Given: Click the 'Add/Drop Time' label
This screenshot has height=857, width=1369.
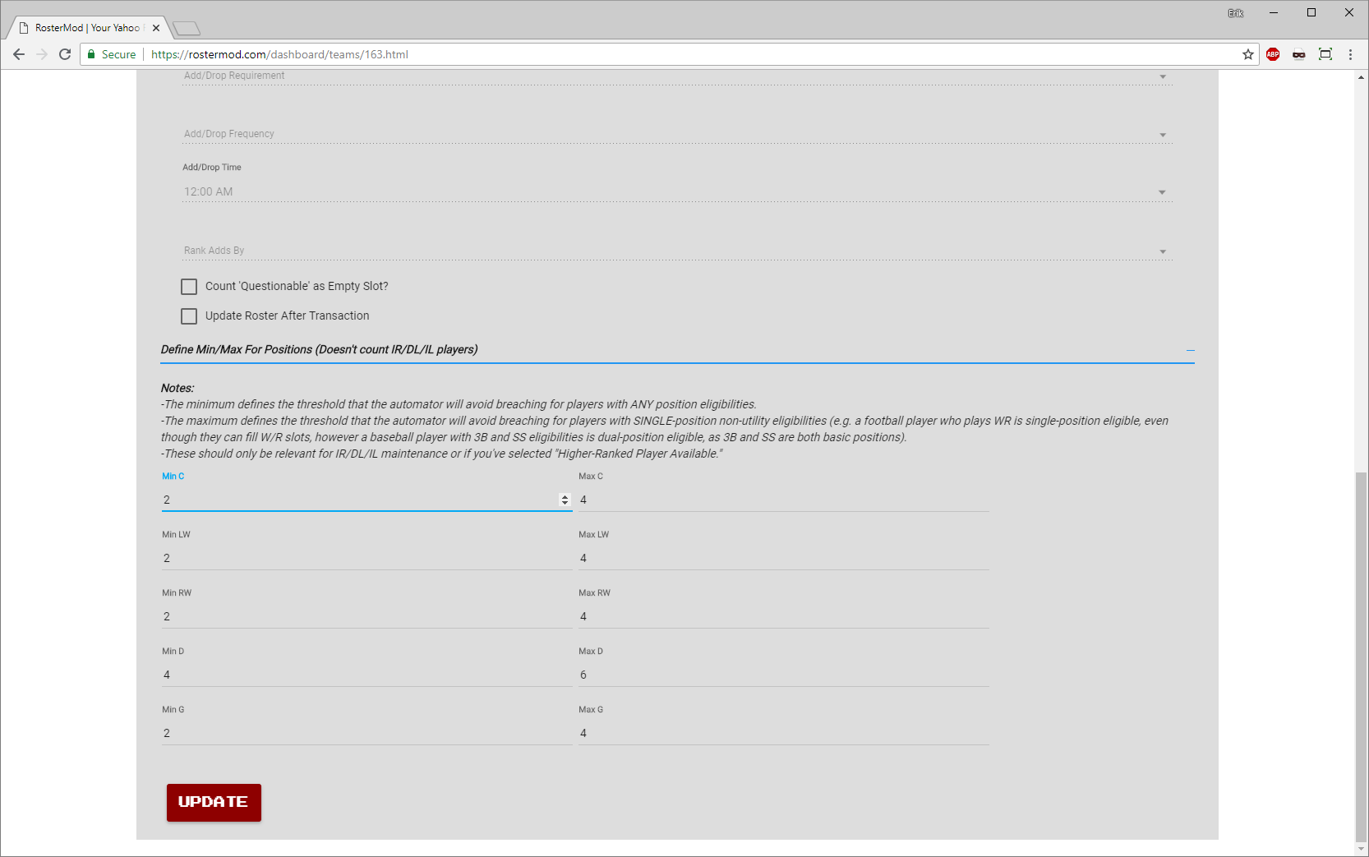Looking at the screenshot, I should click(x=212, y=167).
